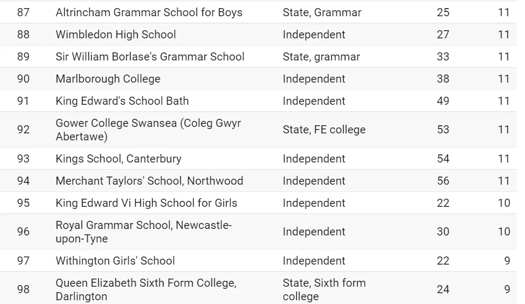Click State, Sixth form college type
This screenshot has height=304, width=525.
(324, 289)
